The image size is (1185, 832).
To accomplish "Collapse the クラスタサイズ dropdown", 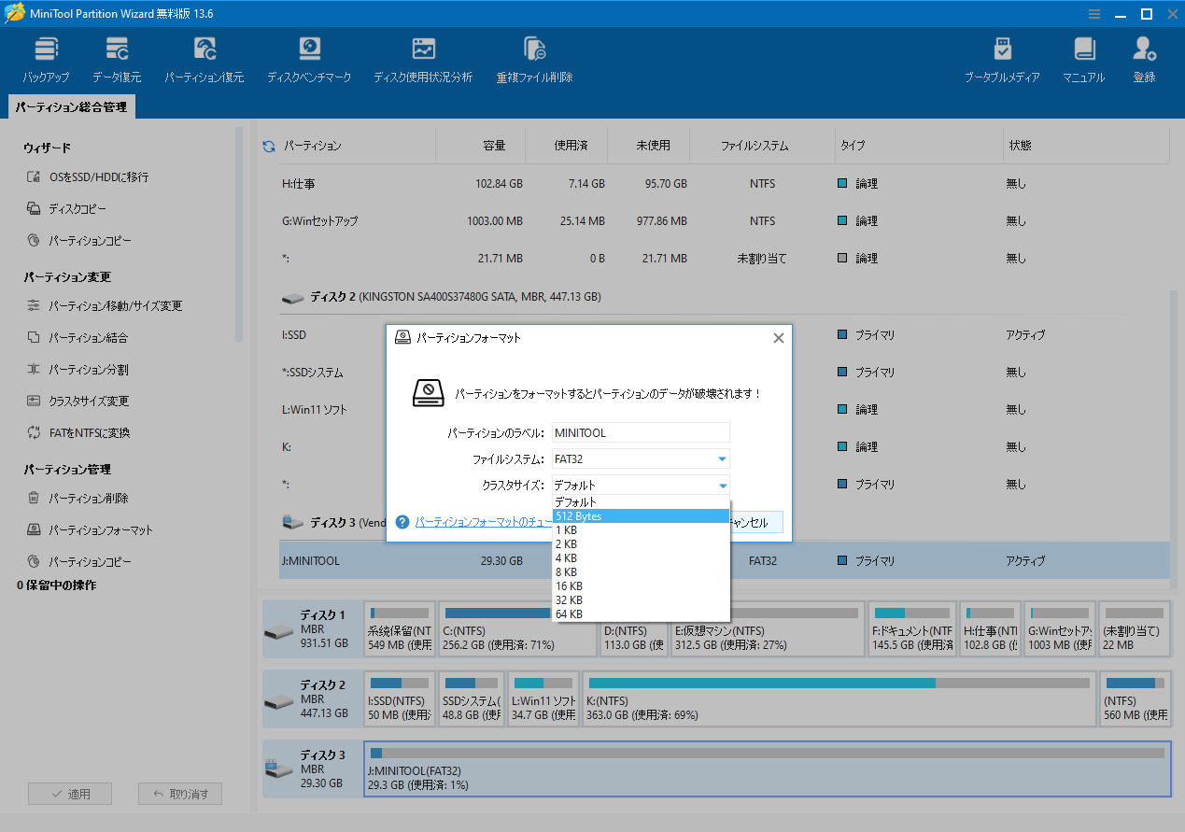I will pyautogui.click(x=722, y=485).
